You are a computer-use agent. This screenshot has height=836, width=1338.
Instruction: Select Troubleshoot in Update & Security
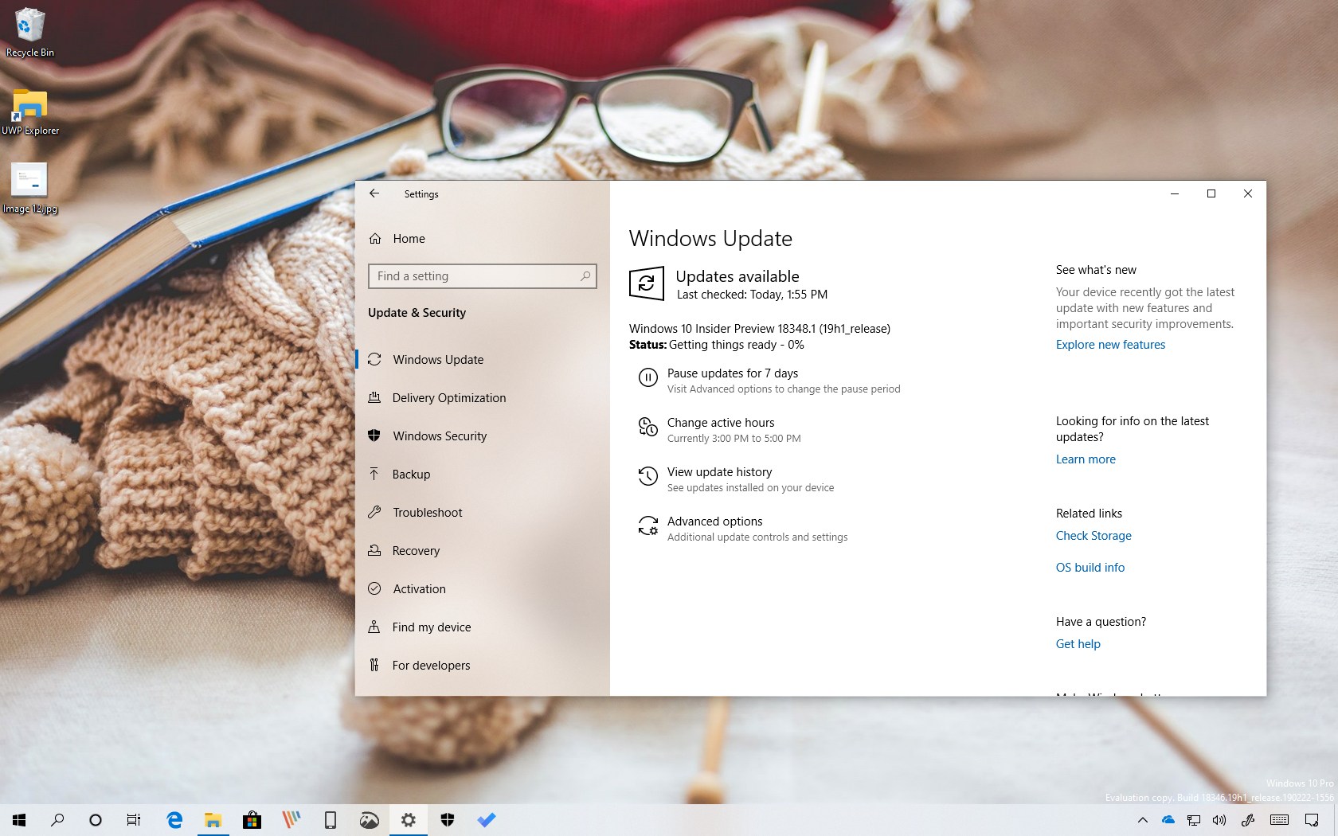click(428, 512)
